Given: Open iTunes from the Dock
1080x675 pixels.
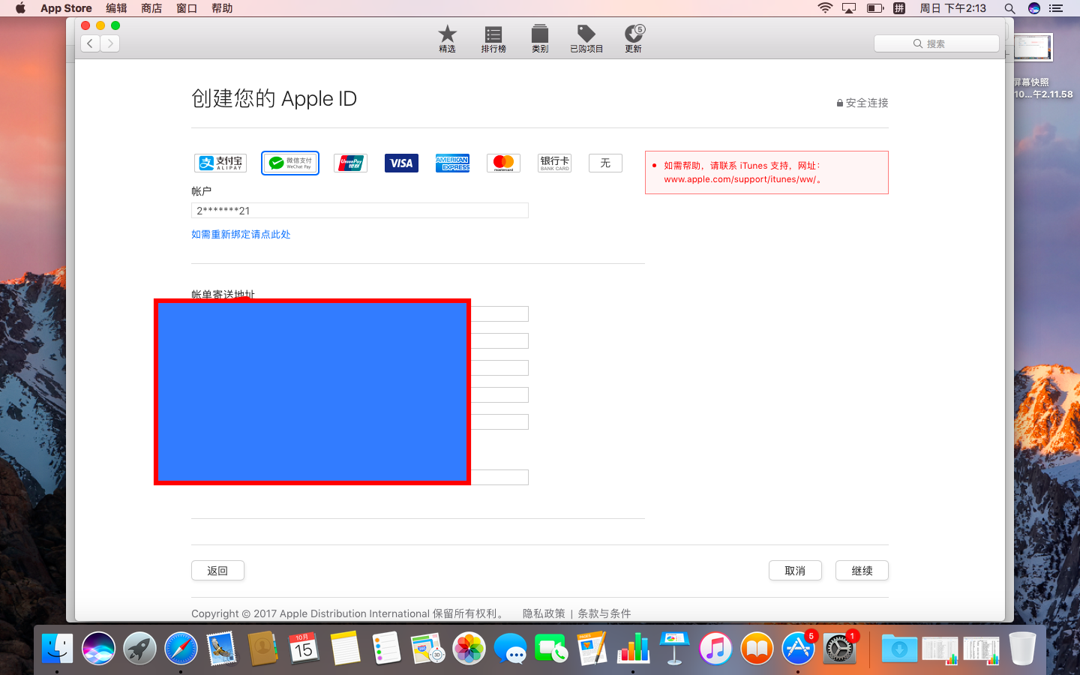Looking at the screenshot, I should pos(715,649).
